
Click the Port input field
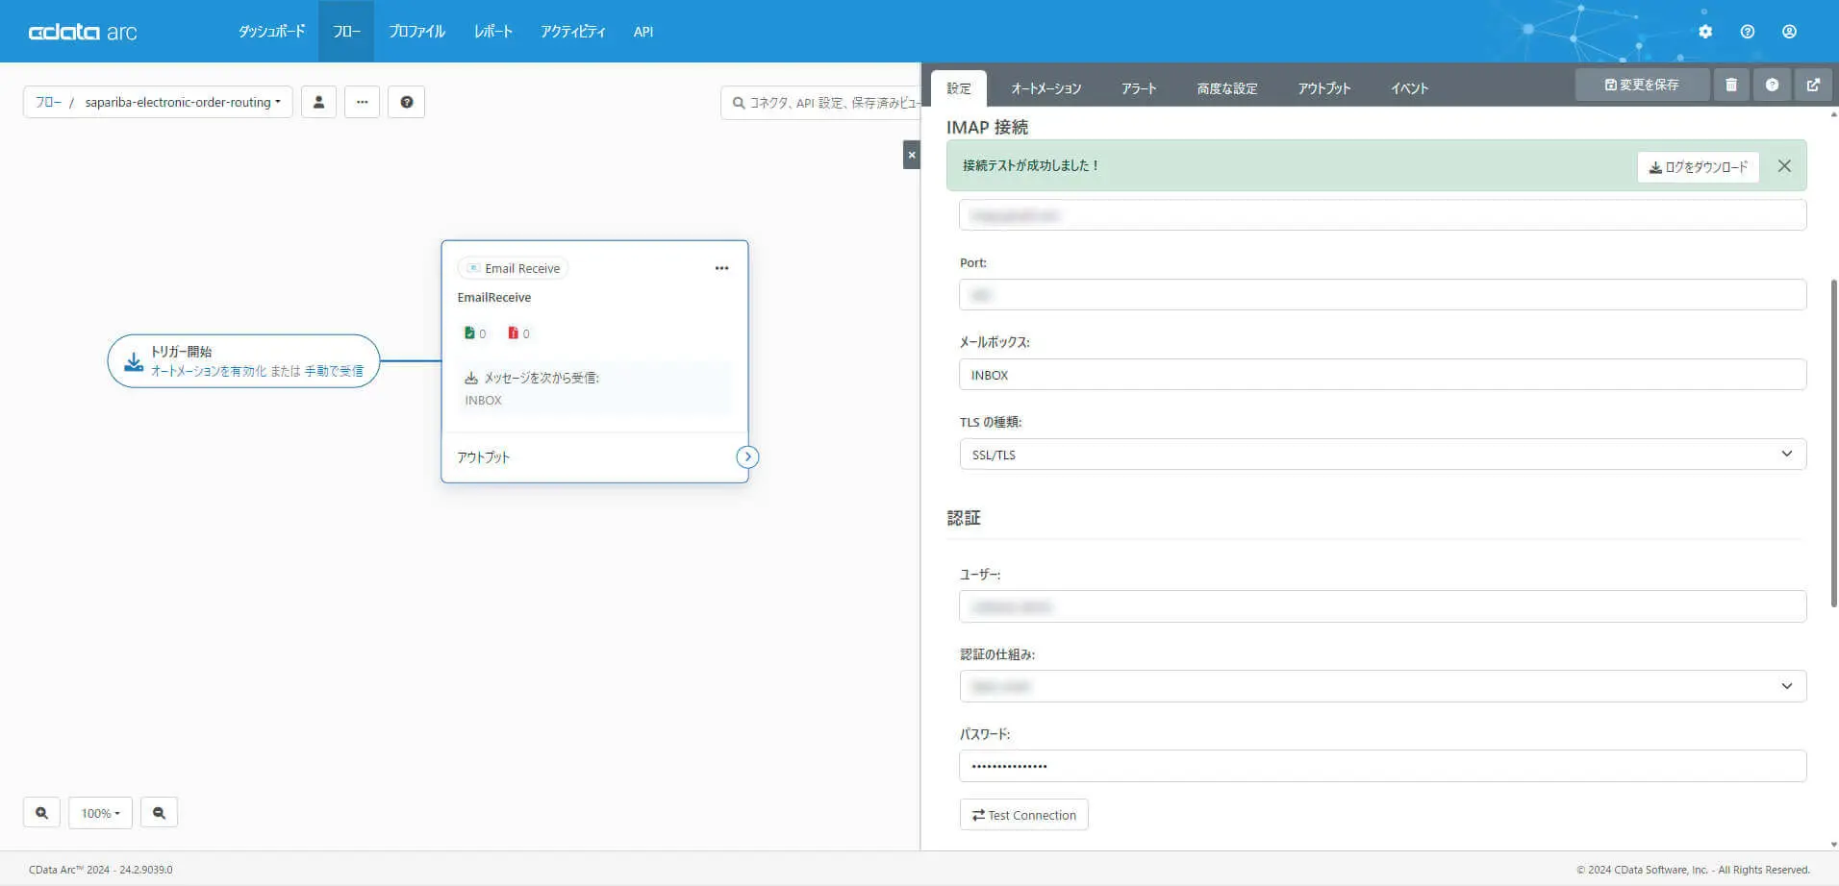pyautogui.click(x=1382, y=294)
